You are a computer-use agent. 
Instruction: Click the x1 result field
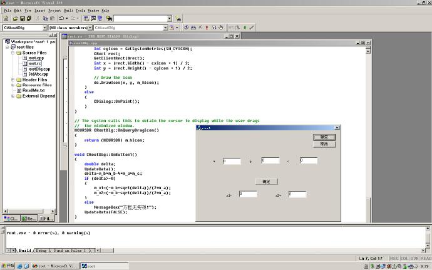pyautogui.click(x=248, y=194)
